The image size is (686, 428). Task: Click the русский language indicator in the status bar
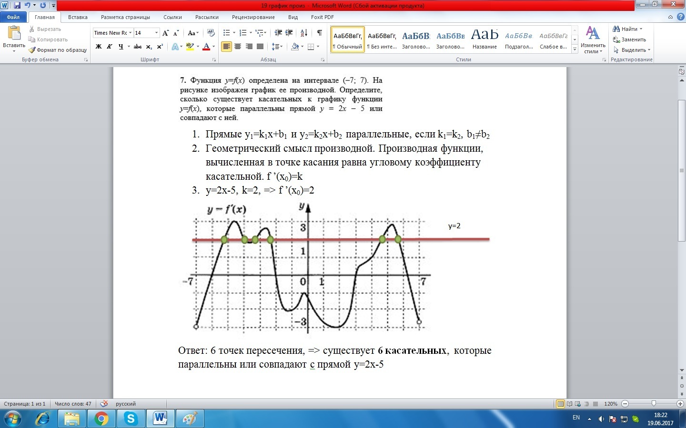(x=126, y=404)
